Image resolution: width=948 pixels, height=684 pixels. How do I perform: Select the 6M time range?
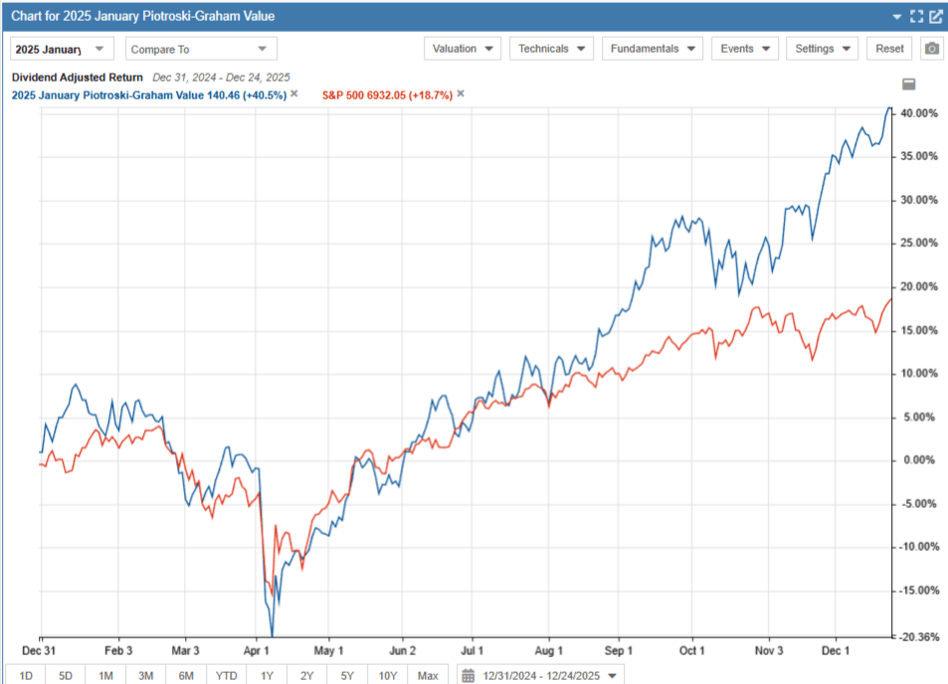tap(186, 675)
